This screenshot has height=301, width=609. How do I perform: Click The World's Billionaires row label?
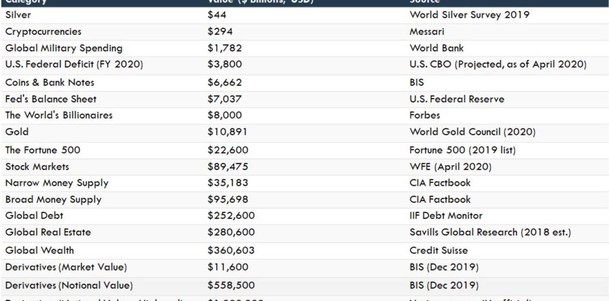pyautogui.click(x=59, y=115)
